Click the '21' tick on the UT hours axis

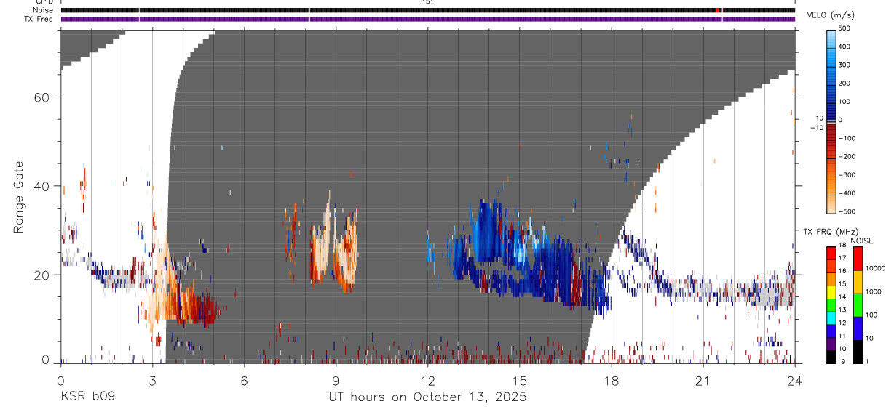tap(703, 380)
